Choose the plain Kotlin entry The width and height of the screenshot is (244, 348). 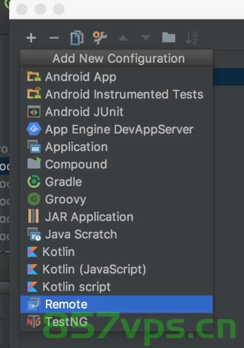116,252
